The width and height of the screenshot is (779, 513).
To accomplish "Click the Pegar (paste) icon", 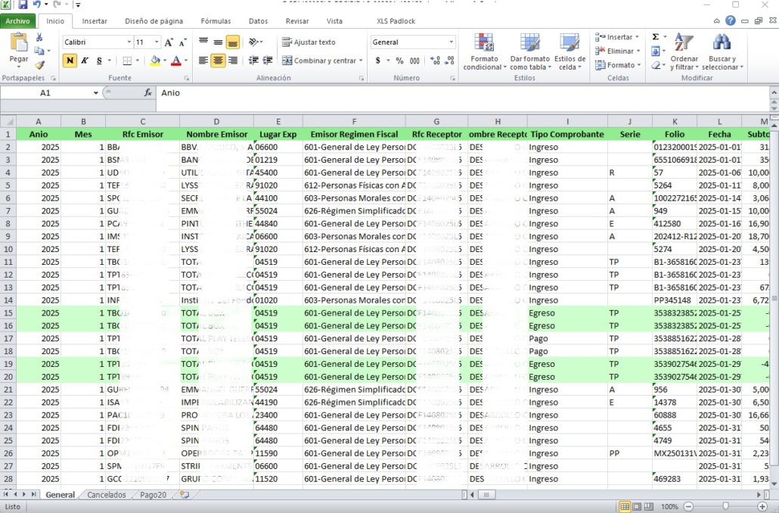I will 19,42.
